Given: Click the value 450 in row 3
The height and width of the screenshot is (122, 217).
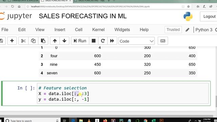Looking at the screenshot, I should point(97,64).
